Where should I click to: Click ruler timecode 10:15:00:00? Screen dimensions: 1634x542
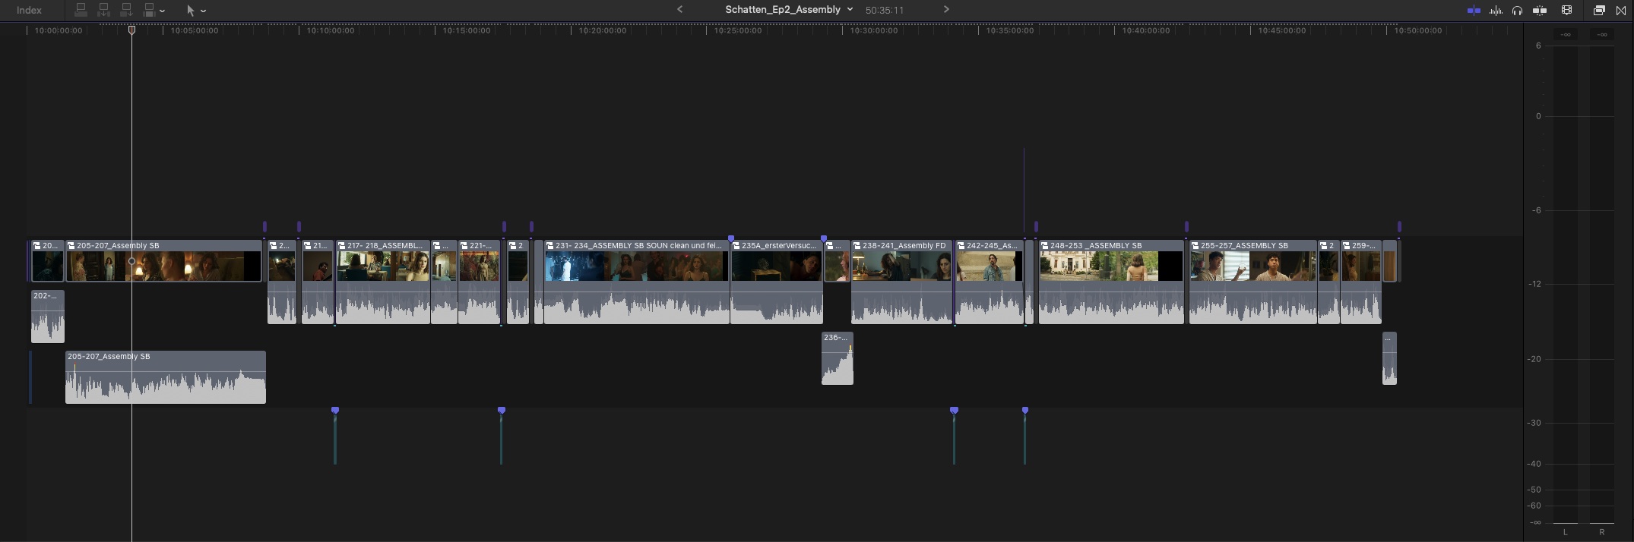tap(467, 31)
